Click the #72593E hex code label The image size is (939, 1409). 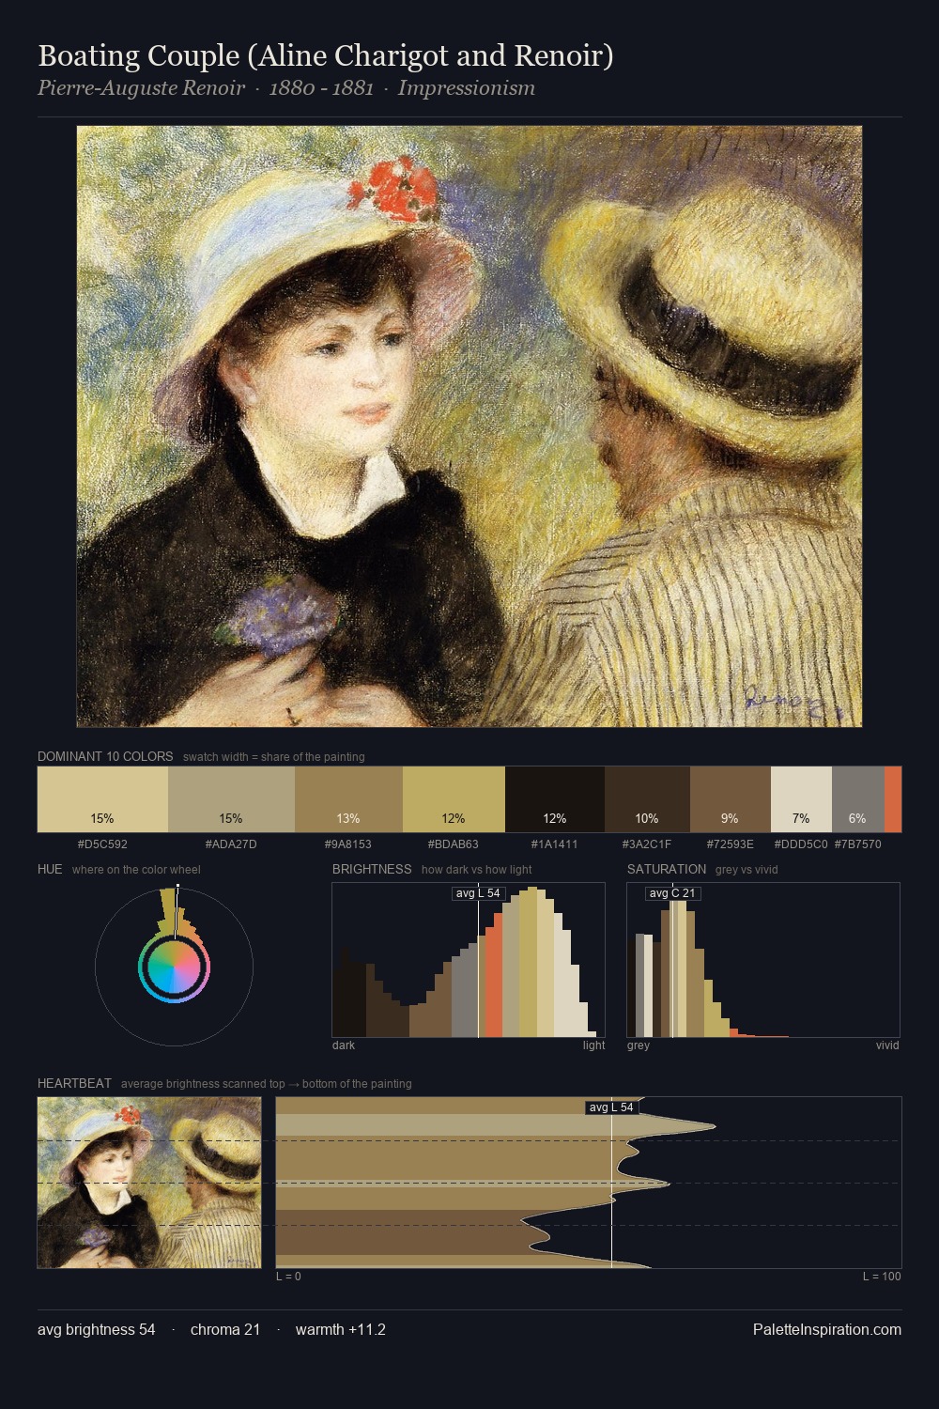click(731, 844)
